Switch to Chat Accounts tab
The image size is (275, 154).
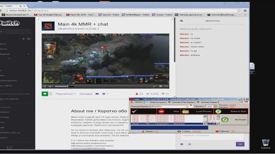[156, 102]
